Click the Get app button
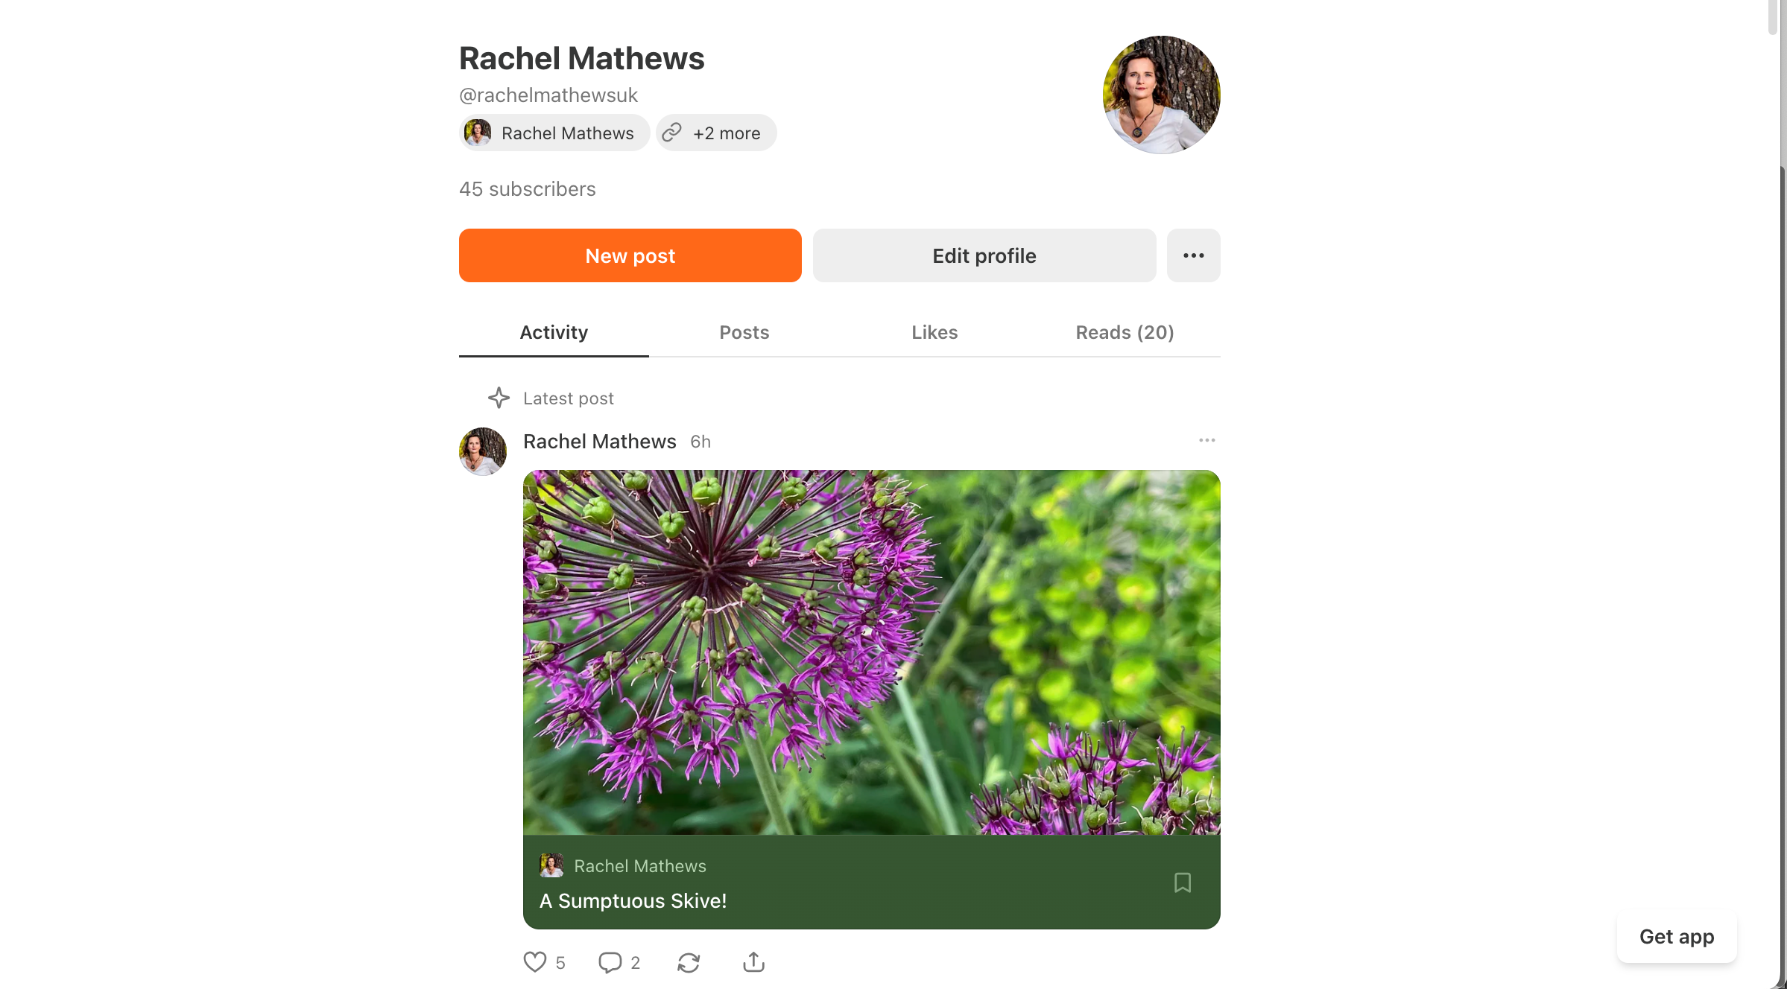 [x=1677, y=937]
